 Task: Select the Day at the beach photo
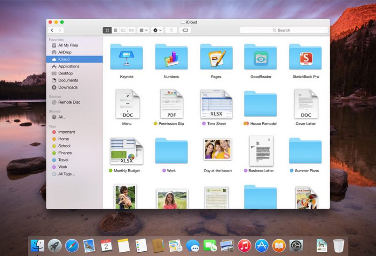(x=218, y=149)
